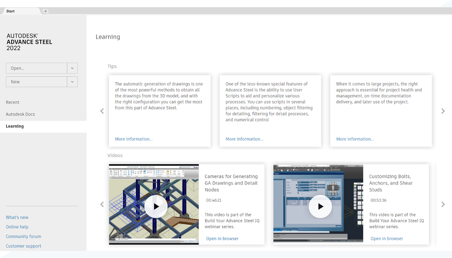
Task: Click the New button
Action: (x=37, y=82)
